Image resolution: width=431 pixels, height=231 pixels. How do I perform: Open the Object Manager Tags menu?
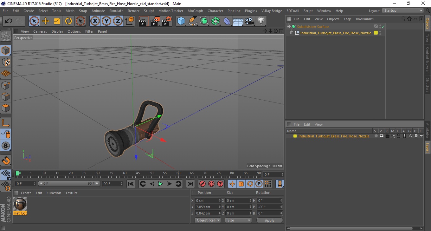(347, 19)
